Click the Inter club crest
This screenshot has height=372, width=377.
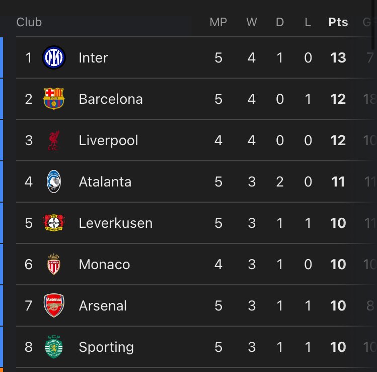pos(54,57)
